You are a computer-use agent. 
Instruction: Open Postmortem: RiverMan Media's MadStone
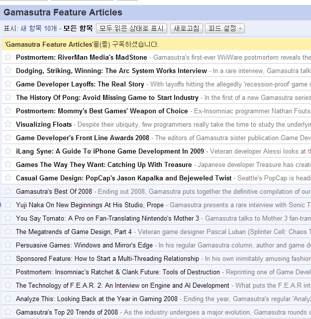tap(82, 57)
